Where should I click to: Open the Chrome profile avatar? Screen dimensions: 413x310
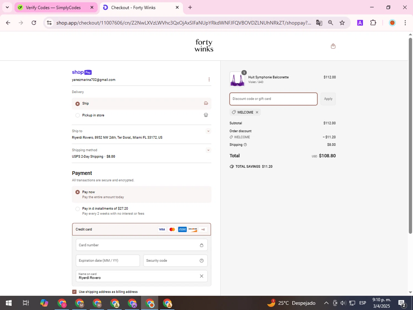pyautogui.click(x=392, y=23)
